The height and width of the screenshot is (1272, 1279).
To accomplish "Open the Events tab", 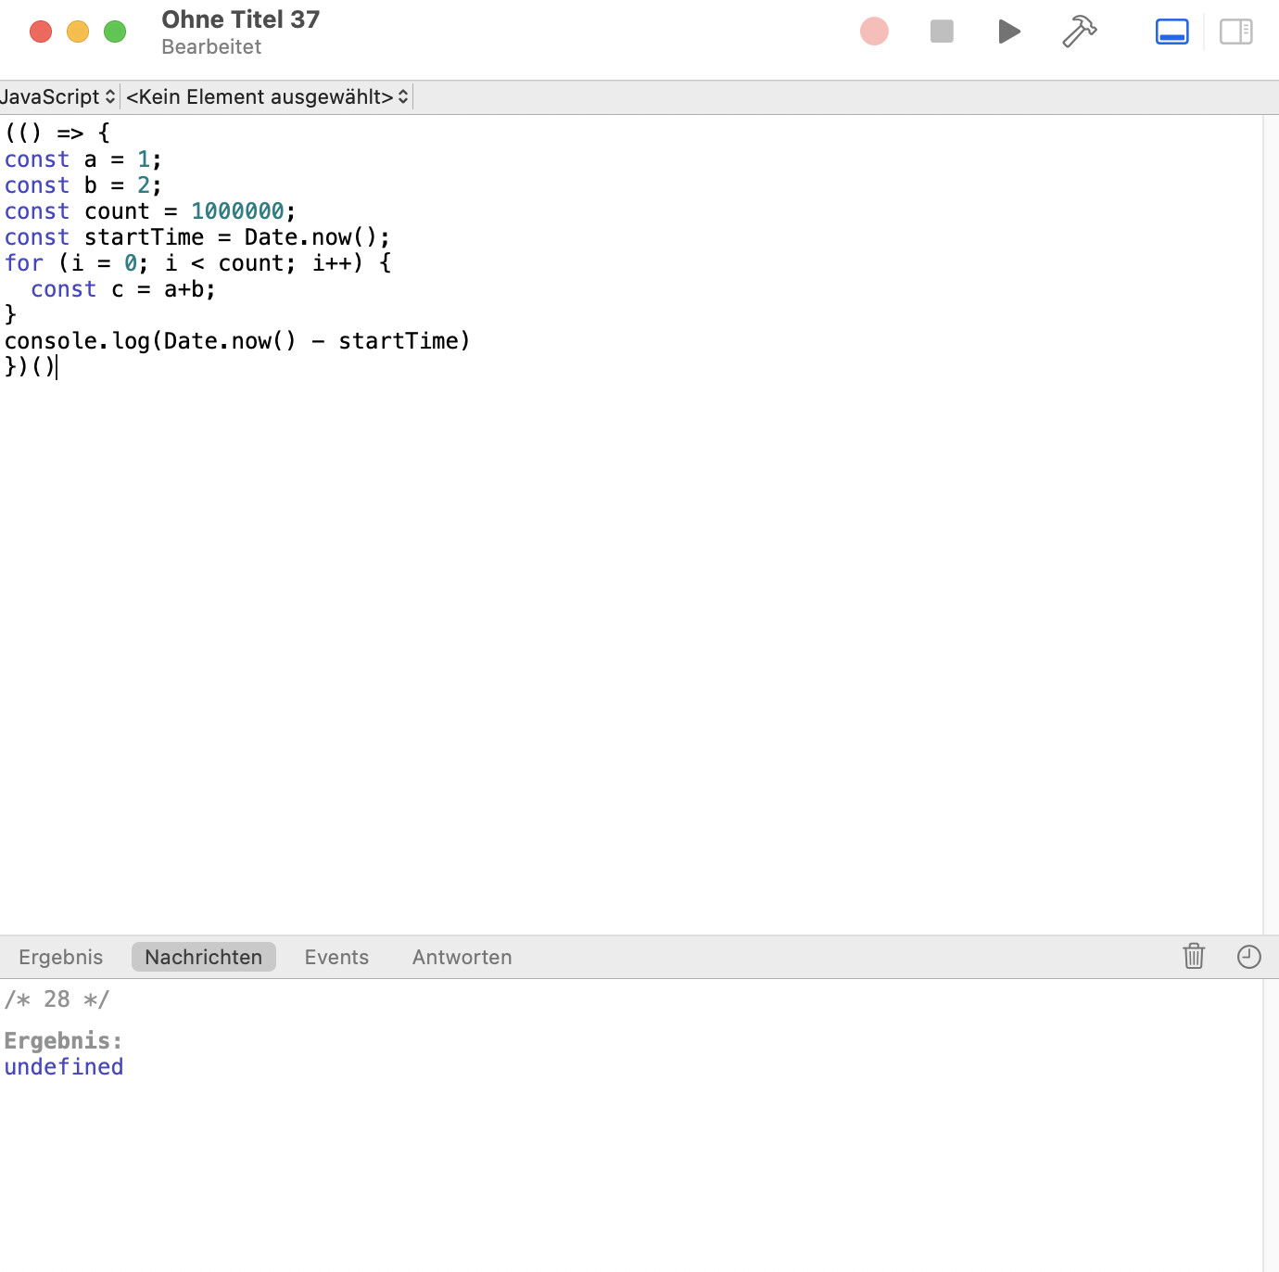I will tap(336, 957).
